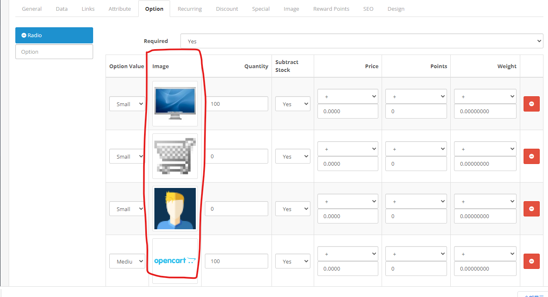The height and width of the screenshot is (297, 548).
Task: Open points prefix dropdown in avatar row
Action: pyautogui.click(x=416, y=201)
